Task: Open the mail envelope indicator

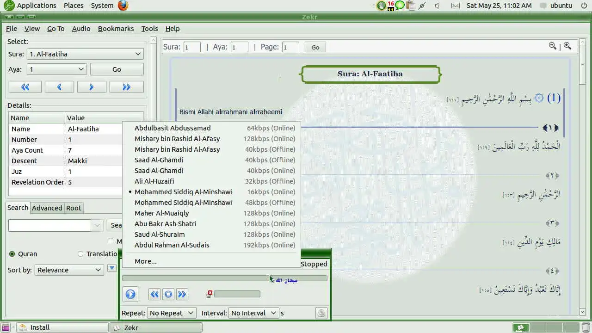Action: tap(456, 6)
